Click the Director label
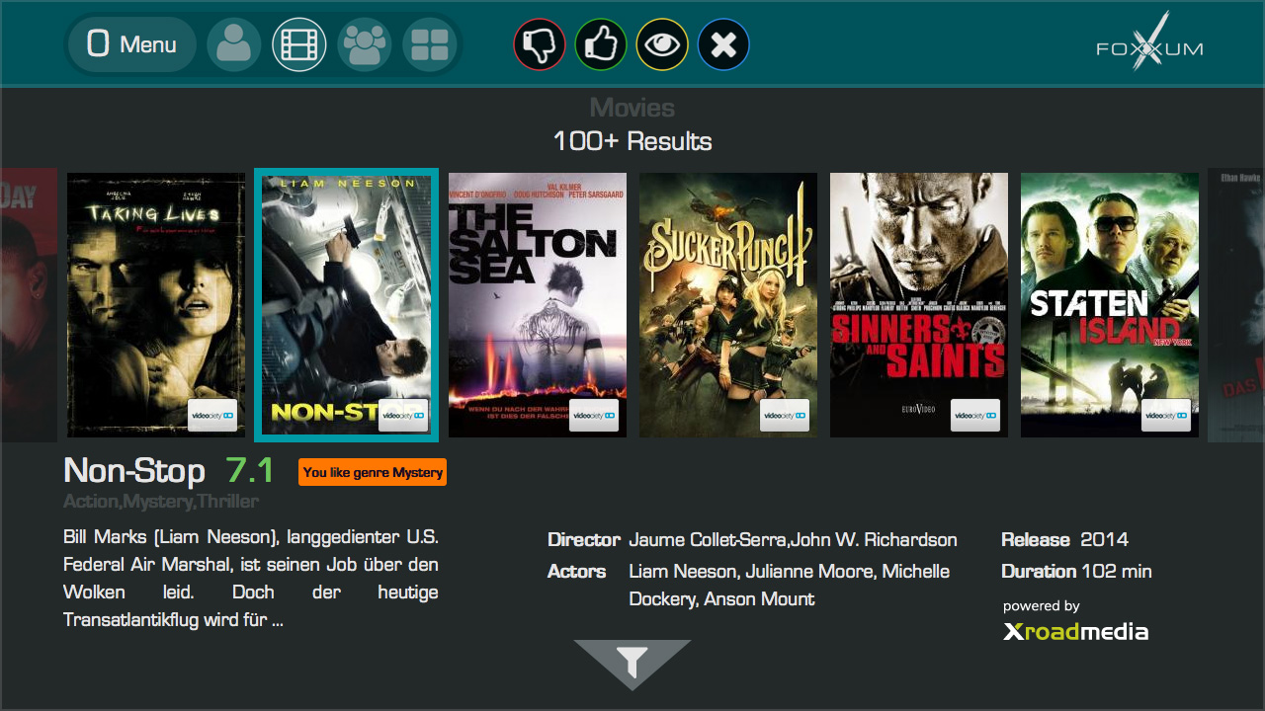 pos(584,540)
